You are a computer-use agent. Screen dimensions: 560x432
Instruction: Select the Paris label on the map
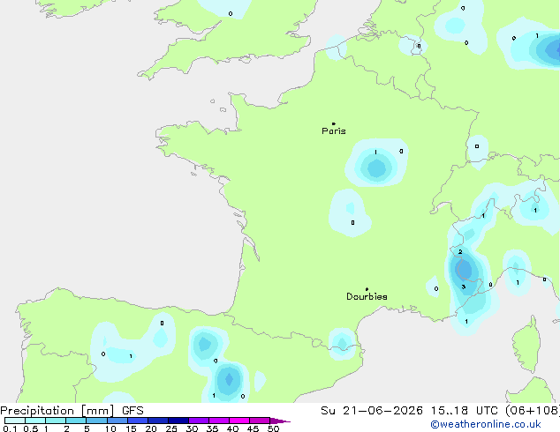point(334,130)
